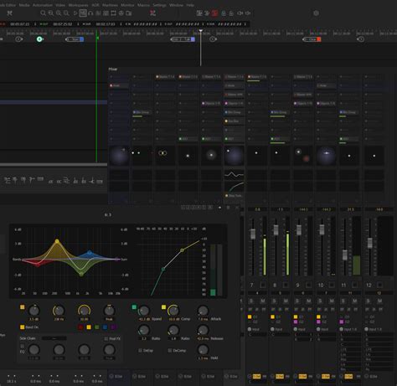
Task: Open the Input 1-8 selector on strip 12
Action: click(x=374, y=329)
